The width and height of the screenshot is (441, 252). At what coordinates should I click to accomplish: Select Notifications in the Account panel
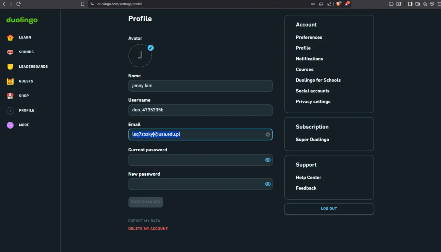[309, 59]
